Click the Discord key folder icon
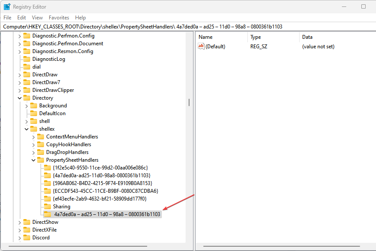Image resolution: width=376 pixels, height=251 pixels. point(27,238)
